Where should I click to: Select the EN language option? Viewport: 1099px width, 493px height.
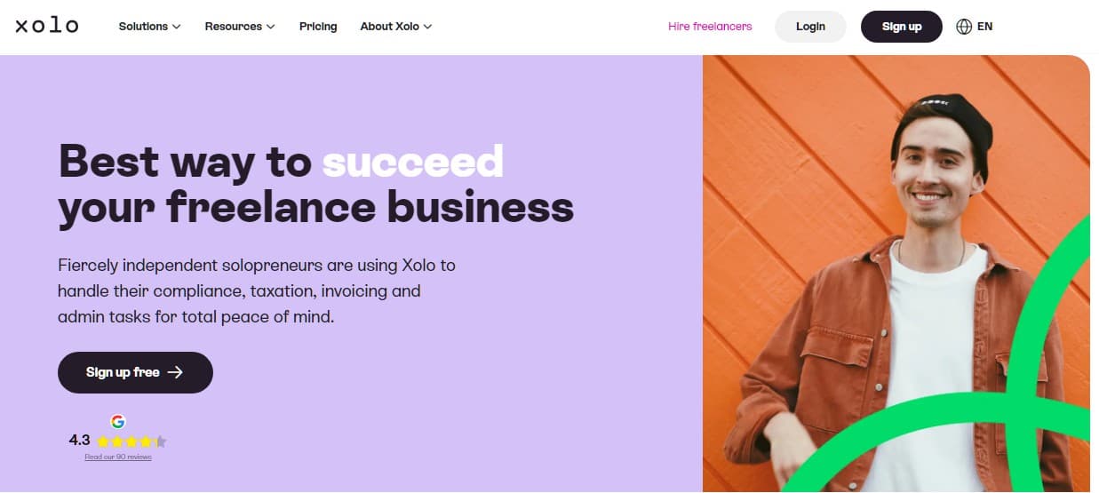984,27
